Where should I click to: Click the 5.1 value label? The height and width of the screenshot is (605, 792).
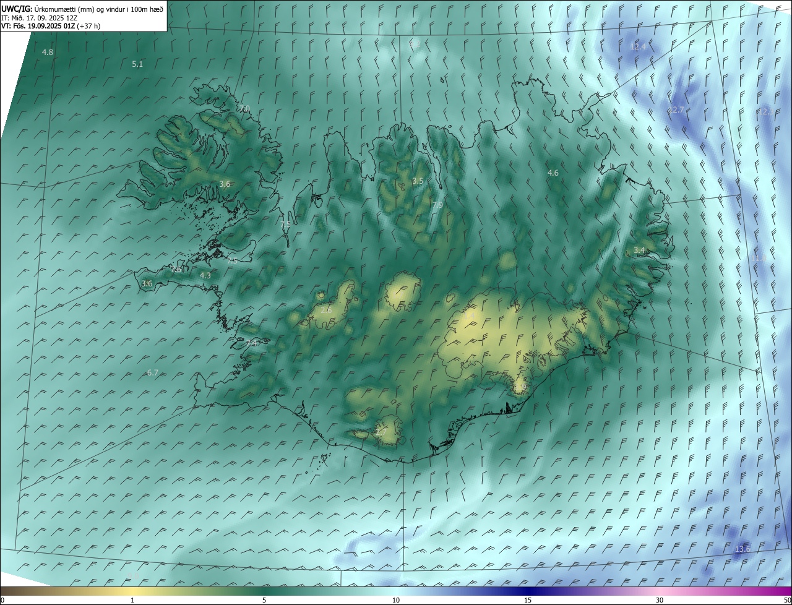(137, 64)
